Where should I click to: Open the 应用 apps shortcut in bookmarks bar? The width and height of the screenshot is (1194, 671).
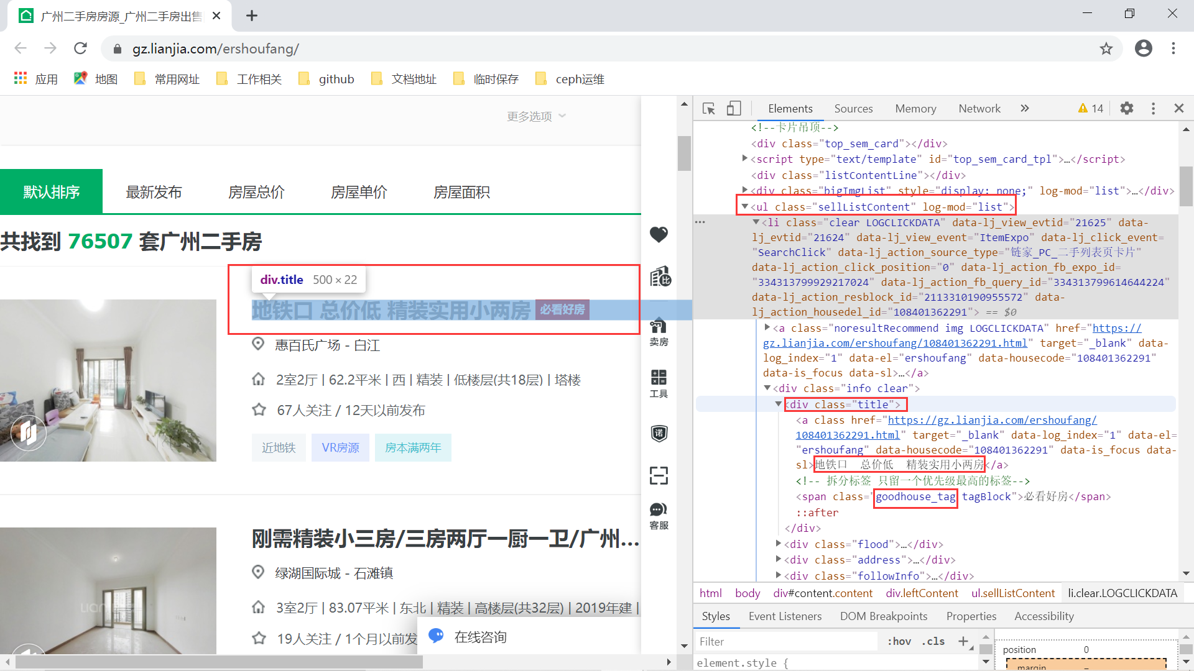pos(36,79)
